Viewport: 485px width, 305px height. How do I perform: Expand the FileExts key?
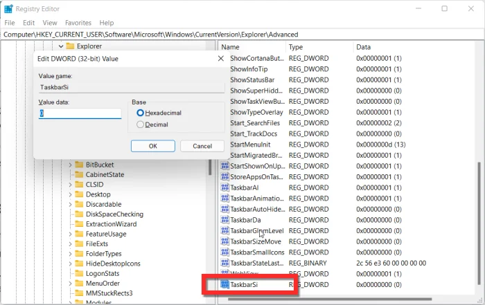click(70, 244)
